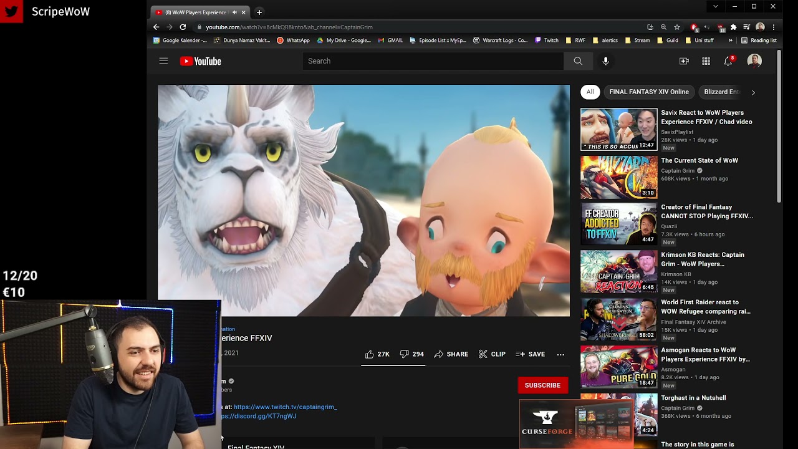This screenshot has width=798, height=449.
Task: Open the My Drive Google bookmark
Action: 344,41
